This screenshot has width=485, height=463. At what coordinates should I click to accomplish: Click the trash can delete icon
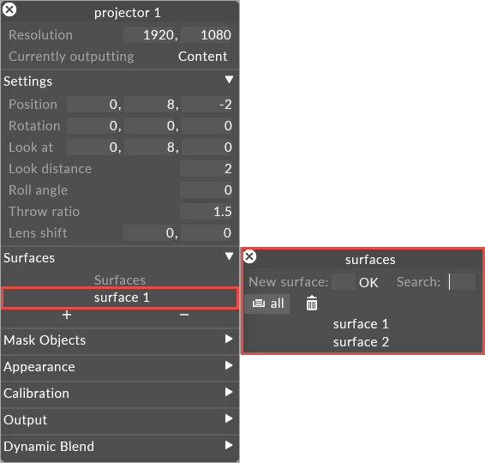tap(311, 303)
